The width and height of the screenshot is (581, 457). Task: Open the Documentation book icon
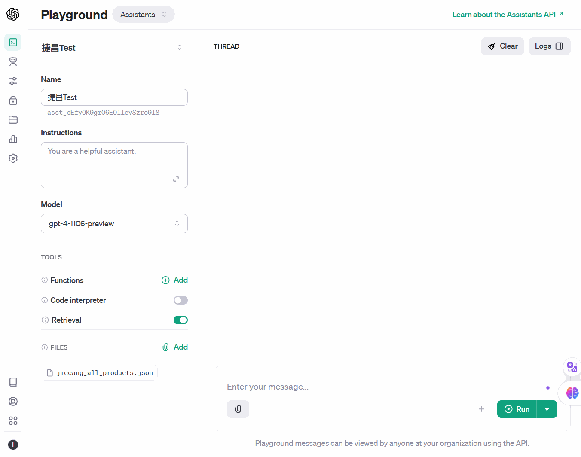click(x=13, y=382)
